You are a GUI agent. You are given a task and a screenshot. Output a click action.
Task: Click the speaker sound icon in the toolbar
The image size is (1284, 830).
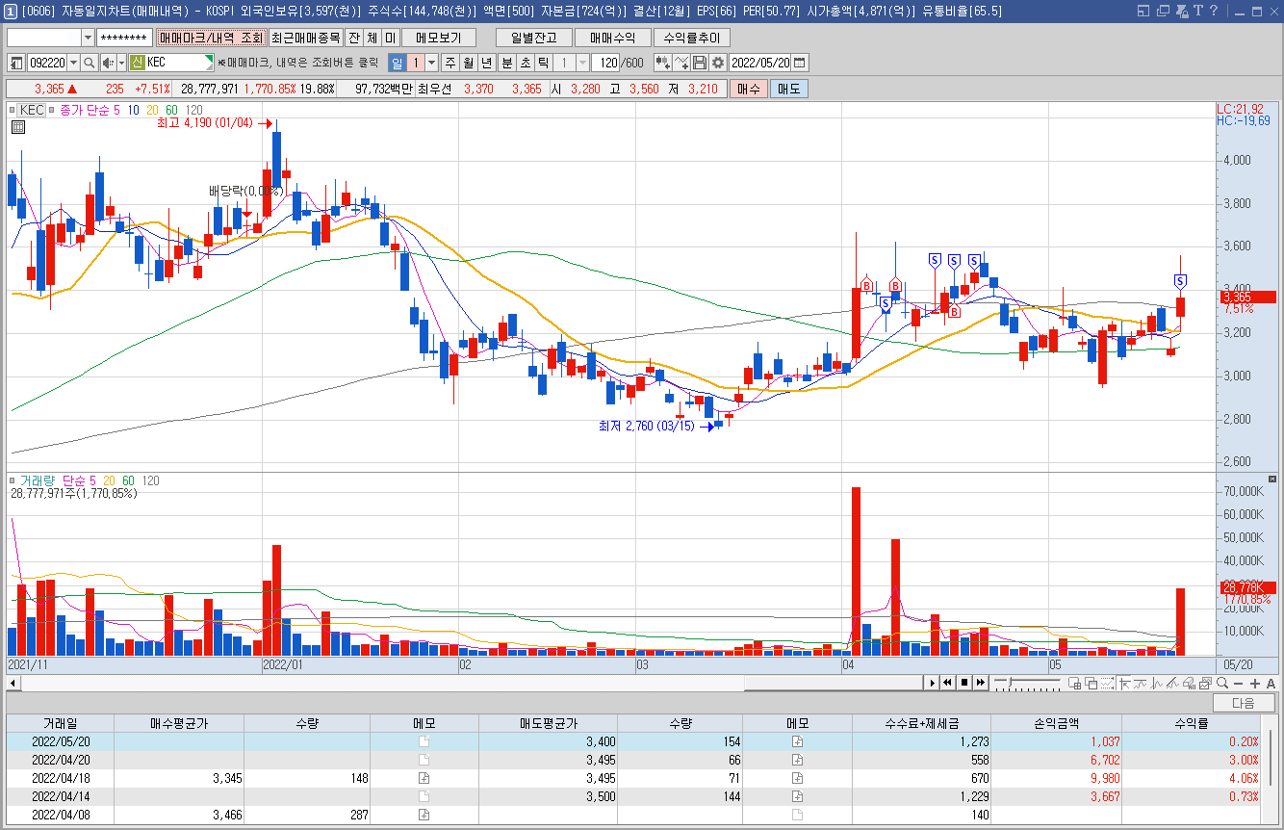pyautogui.click(x=108, y=63)
